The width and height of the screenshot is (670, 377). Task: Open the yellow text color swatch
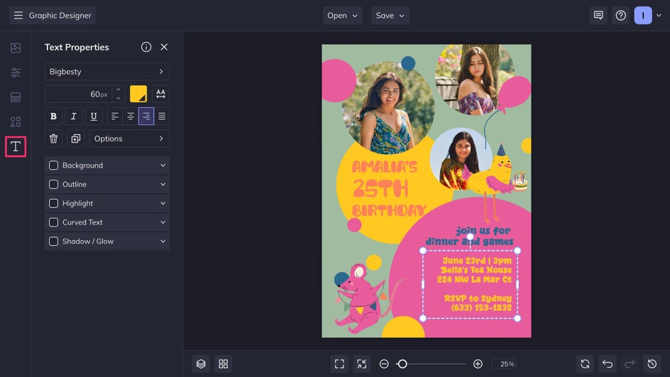[x=138, y=94]
